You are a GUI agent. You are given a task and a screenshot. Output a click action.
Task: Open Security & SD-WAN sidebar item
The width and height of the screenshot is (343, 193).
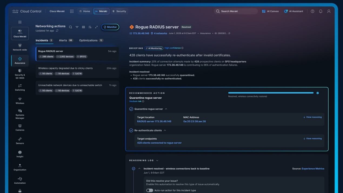(x=20, y=74)
